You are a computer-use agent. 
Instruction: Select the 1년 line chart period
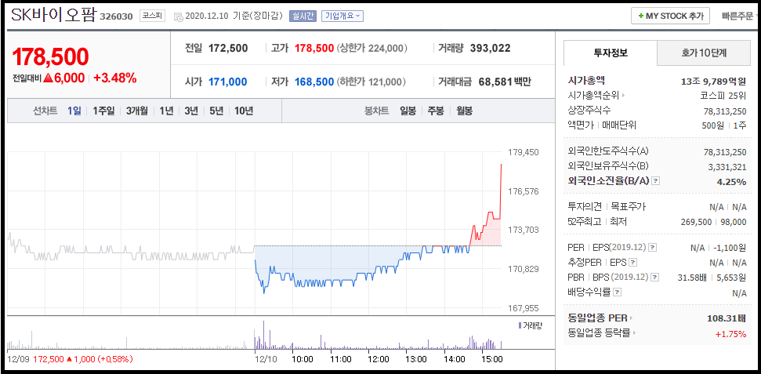166,111
